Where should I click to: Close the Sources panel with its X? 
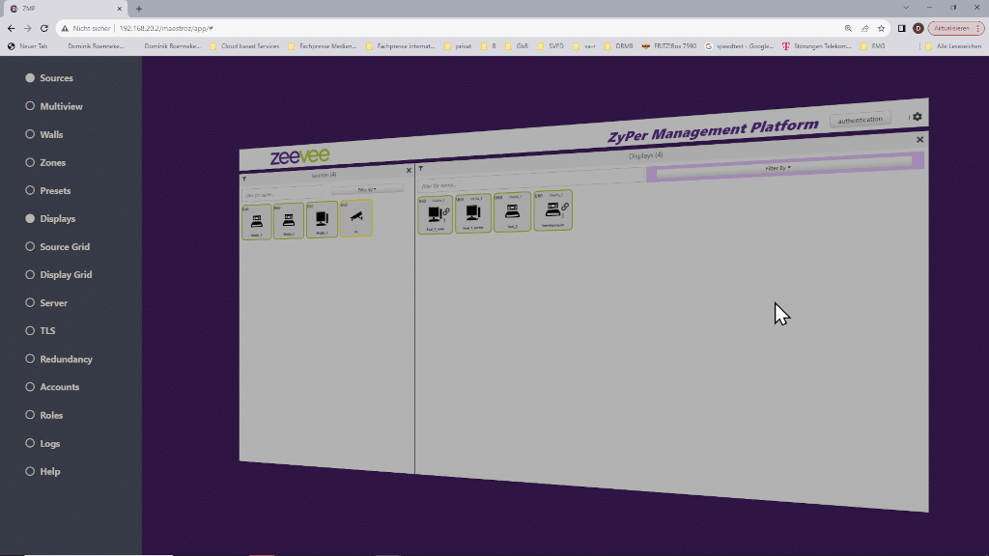[409, 170]
